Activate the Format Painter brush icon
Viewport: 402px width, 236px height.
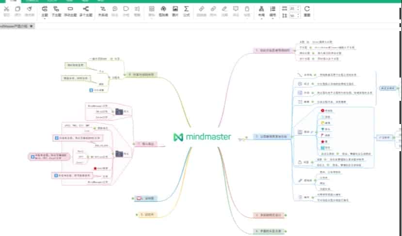[30, 9]
